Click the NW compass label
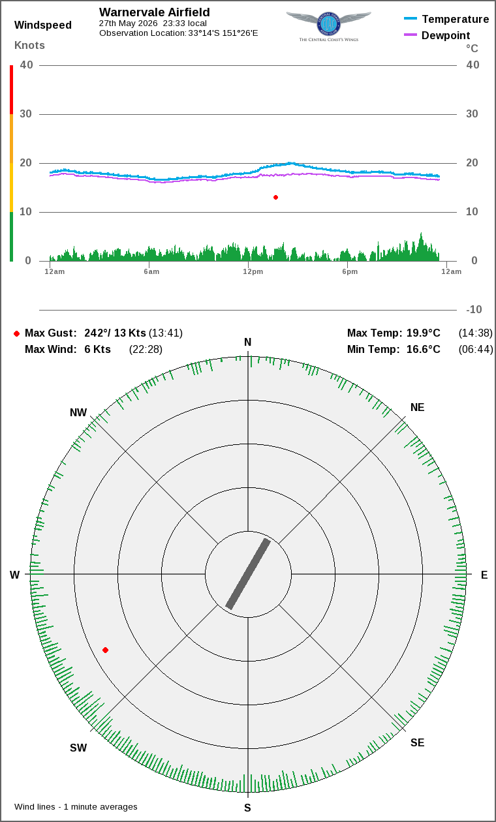The image size is (496, 822). (x=78, y=413)
